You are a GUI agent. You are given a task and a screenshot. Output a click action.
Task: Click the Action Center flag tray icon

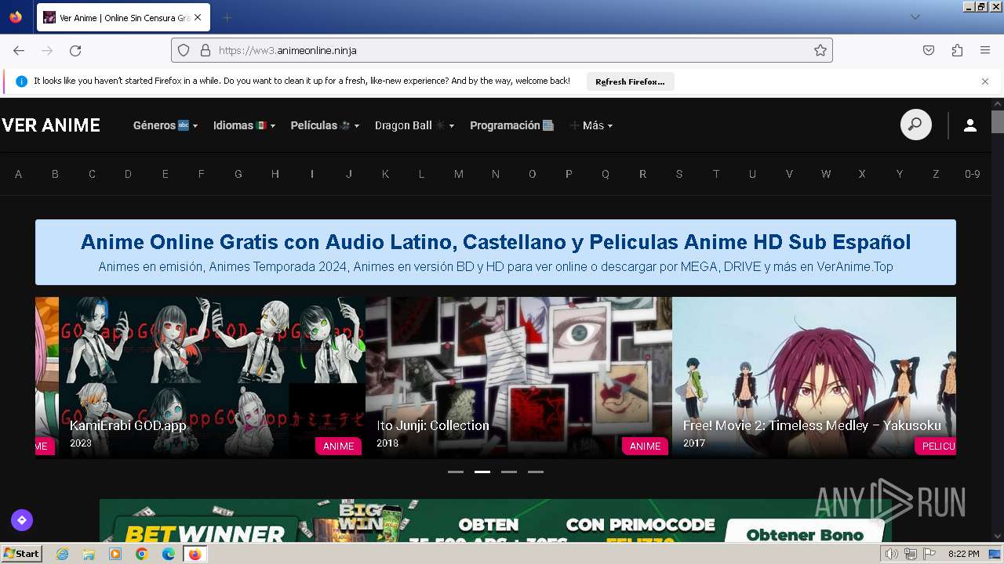coord(929,554)
